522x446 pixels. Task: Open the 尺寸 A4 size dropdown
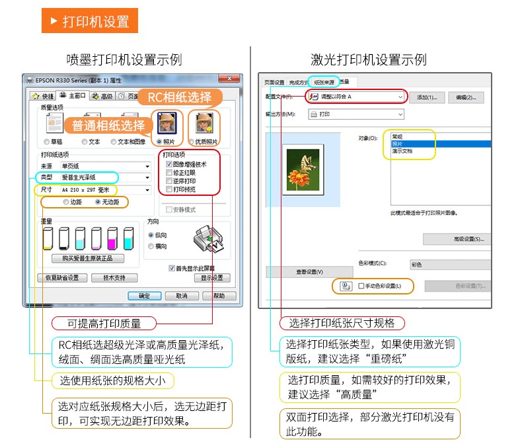106,190
